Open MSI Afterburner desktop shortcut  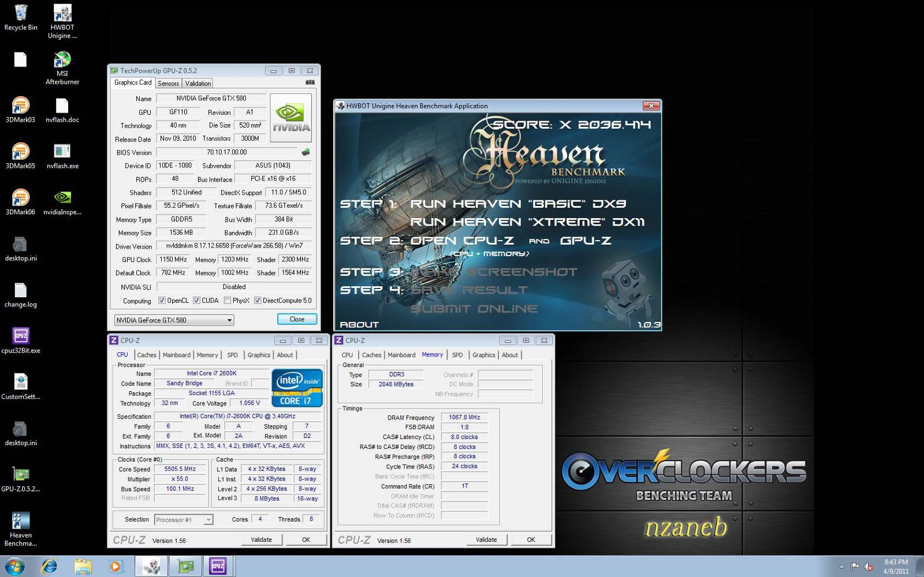click(x=62, y=68)
